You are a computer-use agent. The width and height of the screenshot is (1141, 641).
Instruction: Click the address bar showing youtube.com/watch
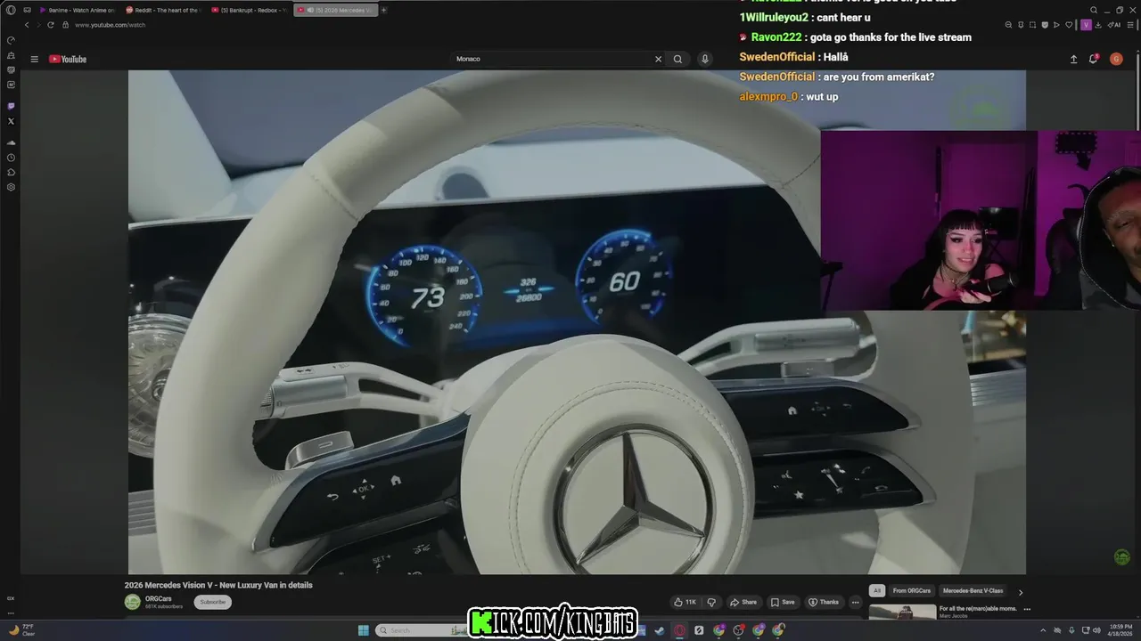click(x=111, y=25)
